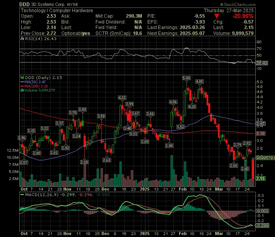
Task: Click the -0.002 MACD histogram axis tag
Action: pos(262,211)
